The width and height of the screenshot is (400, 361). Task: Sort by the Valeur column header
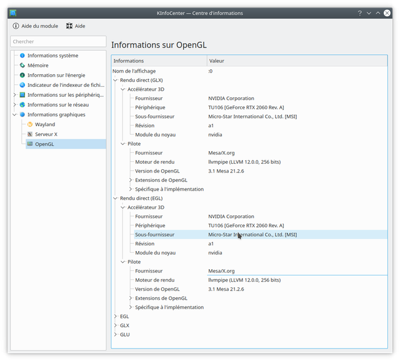(x=297, y=61)
